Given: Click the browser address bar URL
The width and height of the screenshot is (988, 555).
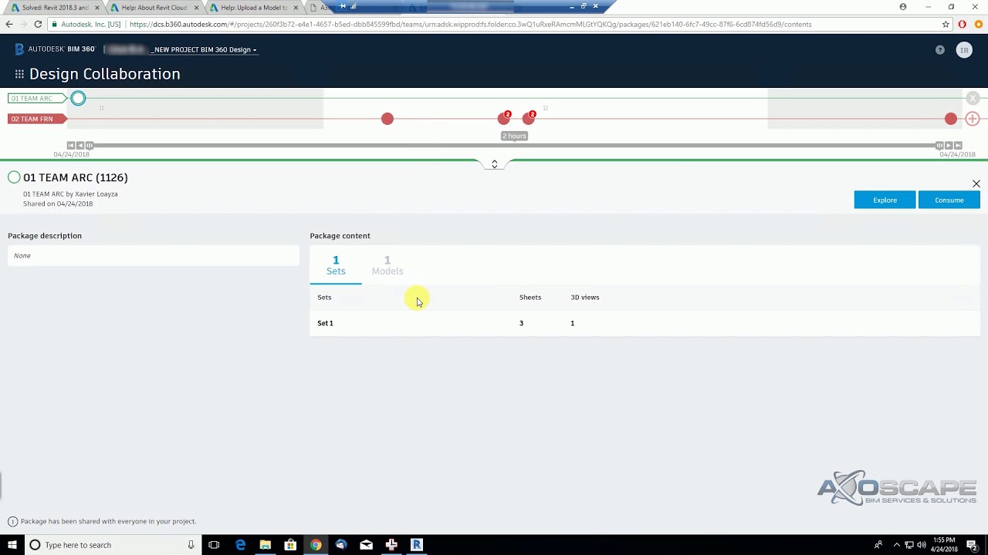Looking at the screenshot, I should pyautogui.click(x=470, y=25).
